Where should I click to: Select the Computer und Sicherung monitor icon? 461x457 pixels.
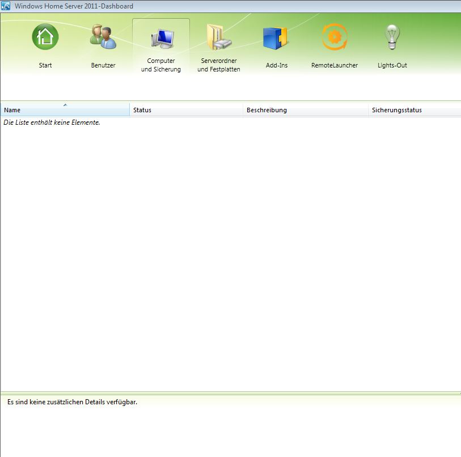click(x=163, y=39)
